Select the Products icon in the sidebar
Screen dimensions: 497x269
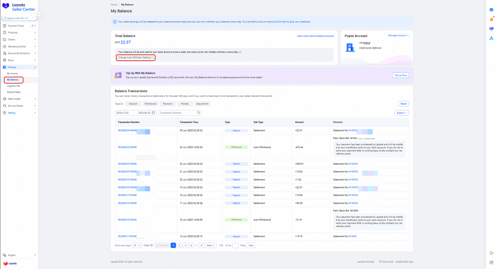[x=4, y=32]
